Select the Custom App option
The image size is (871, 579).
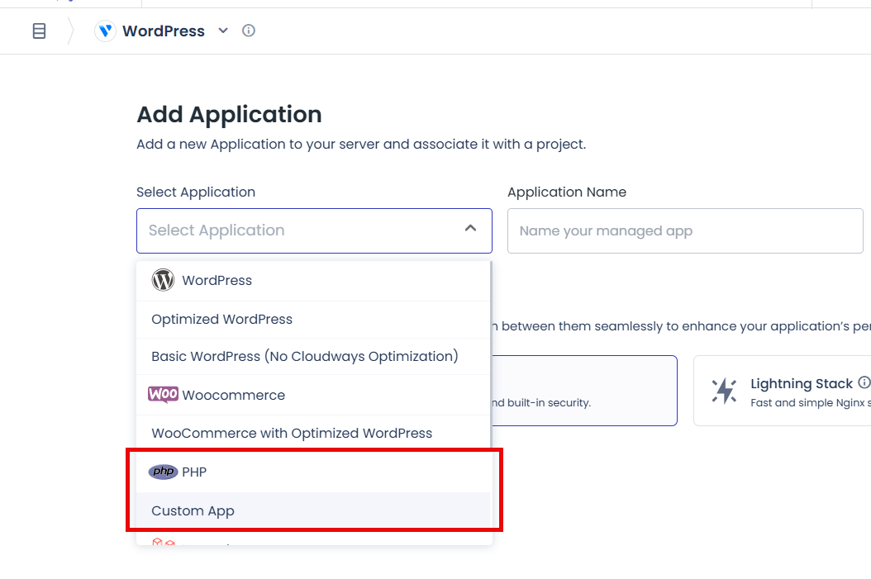point(313,510)
